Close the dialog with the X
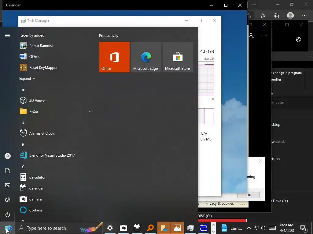The width and height of the screenshot is (313, 234). [x=260, y=161]
